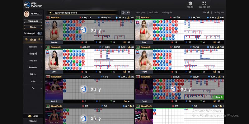249x124 pixels.
Task: Click the Xử lý card icon on (Sexy)Bac8
Action: (x=83, y=118)
